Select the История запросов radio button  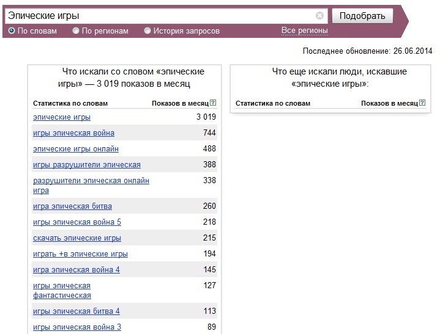(147, 31)
